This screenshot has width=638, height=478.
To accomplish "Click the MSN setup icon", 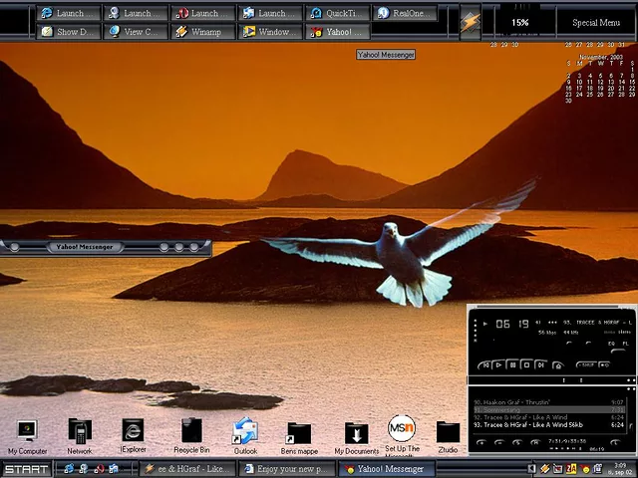I will (402, 429).
